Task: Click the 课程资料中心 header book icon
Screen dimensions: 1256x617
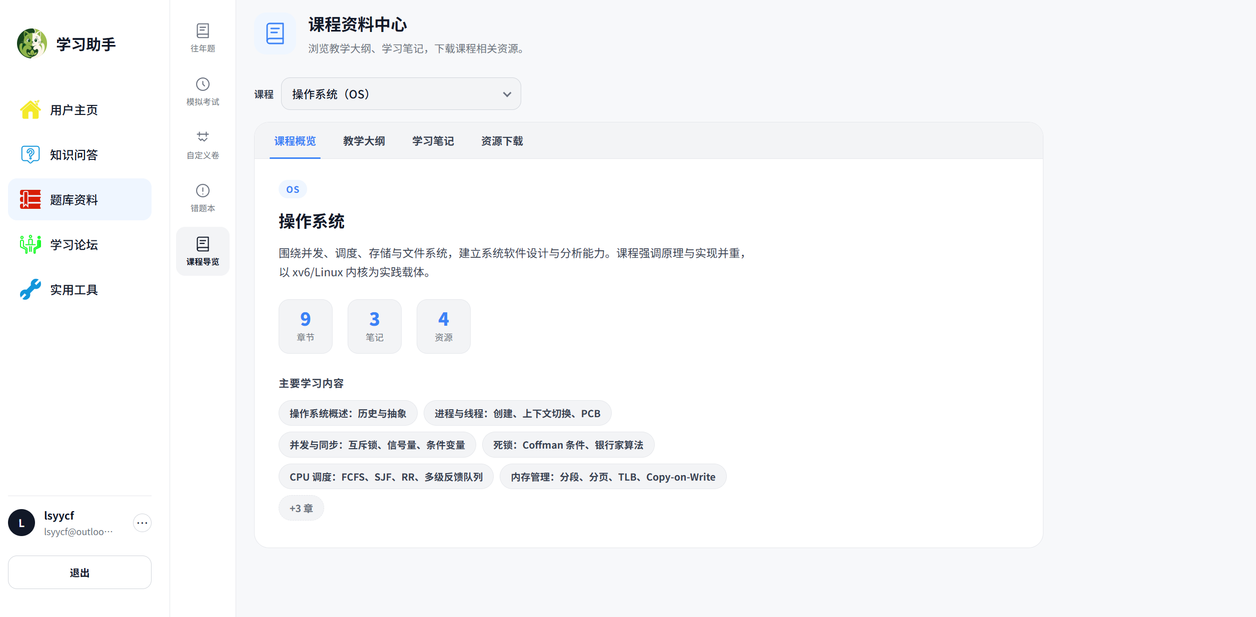Action: click(x=275, y=33)
